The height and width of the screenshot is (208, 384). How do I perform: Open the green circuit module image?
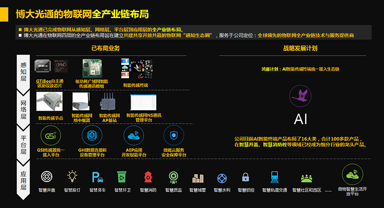pos(92,68)
